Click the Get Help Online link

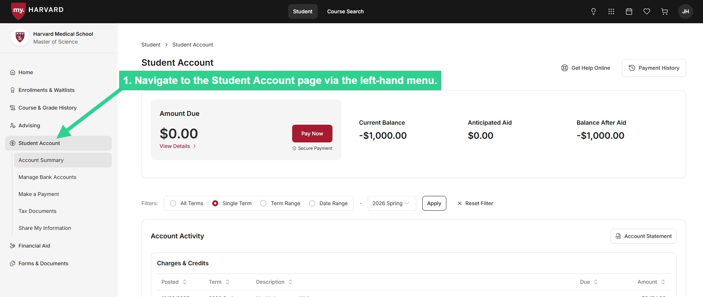click(586, 68)
